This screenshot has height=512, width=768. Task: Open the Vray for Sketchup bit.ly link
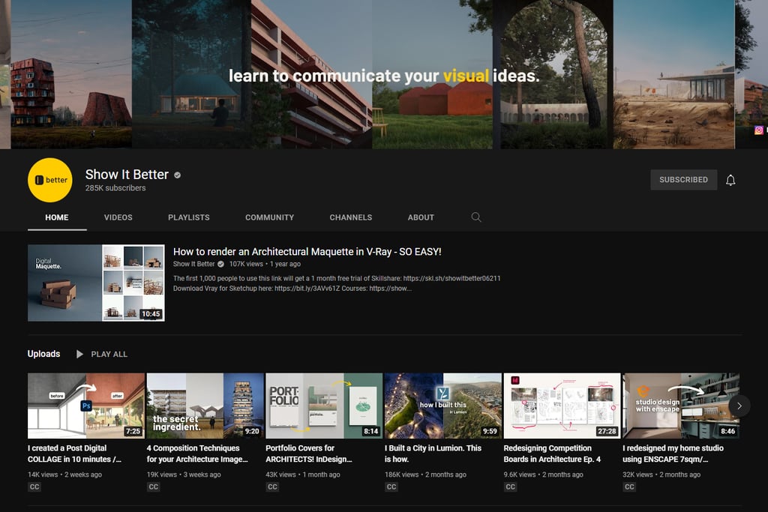307,289
